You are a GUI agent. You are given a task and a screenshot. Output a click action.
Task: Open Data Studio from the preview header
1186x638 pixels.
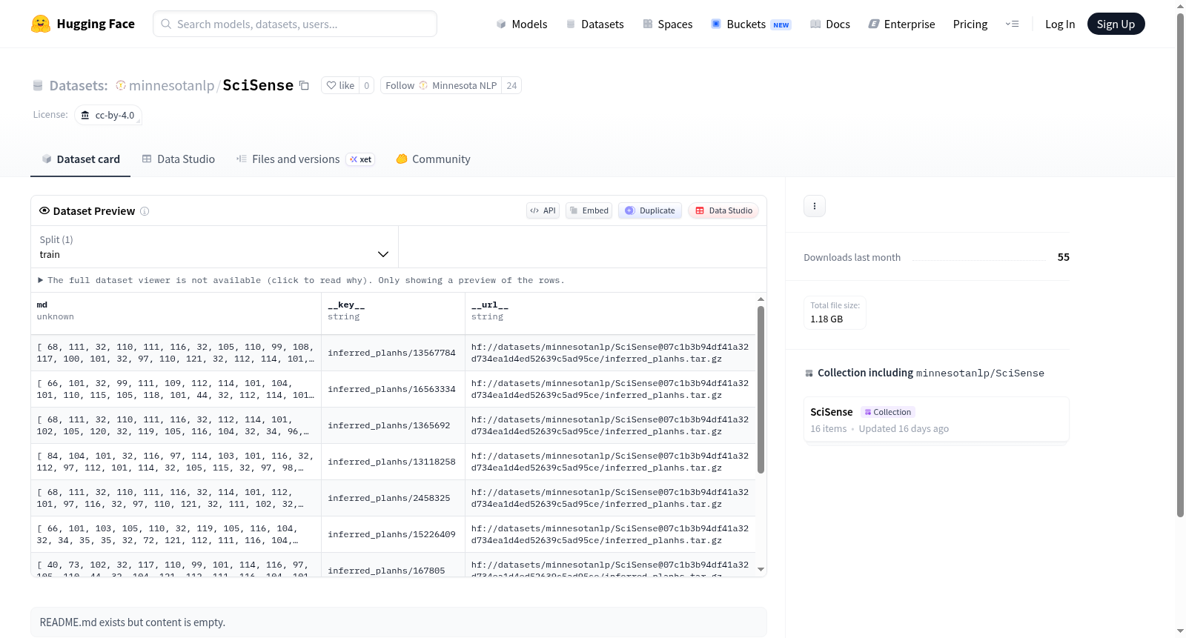(x=723, y=210)
